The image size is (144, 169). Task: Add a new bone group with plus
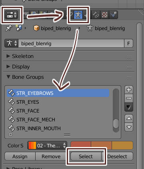coord(129,90)
